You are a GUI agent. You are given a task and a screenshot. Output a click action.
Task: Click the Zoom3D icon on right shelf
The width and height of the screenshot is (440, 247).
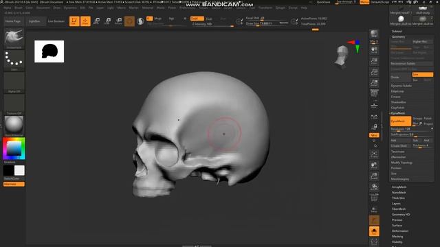374,176
